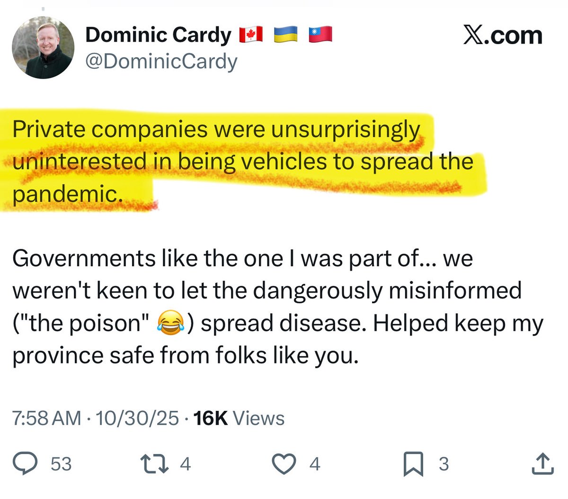
Task: Click the Taiwan flag emoji
Action: (x=320, y=35)
